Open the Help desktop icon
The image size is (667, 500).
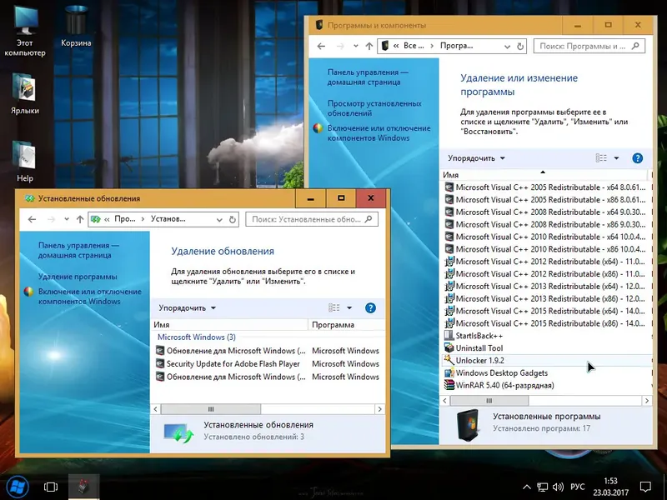coord(25,162)
